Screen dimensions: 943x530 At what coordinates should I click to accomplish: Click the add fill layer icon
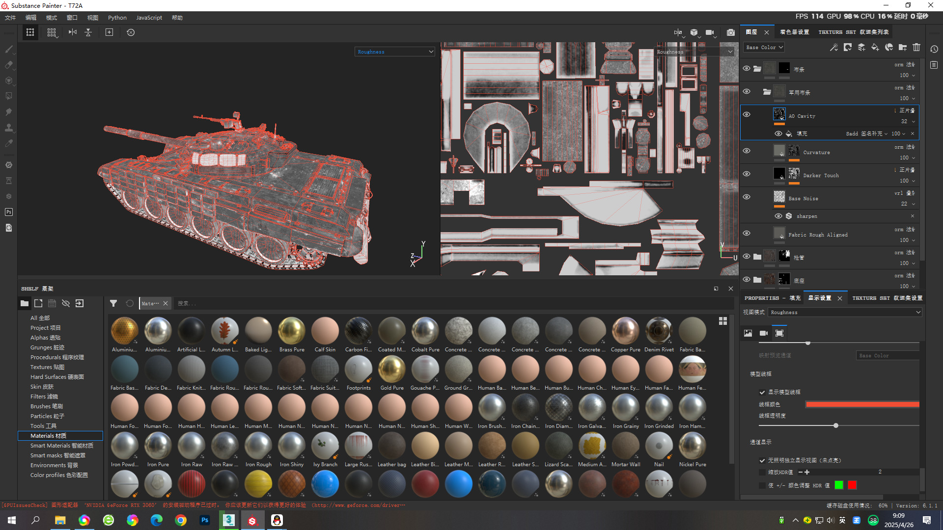(875, 47)
